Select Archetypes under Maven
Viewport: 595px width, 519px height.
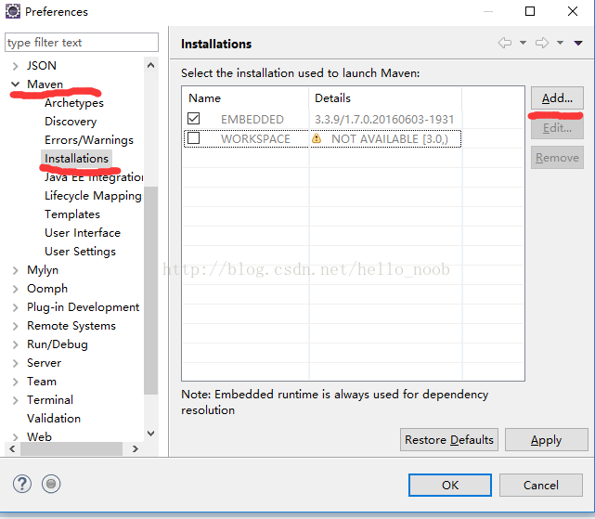(x=74, y=103)
